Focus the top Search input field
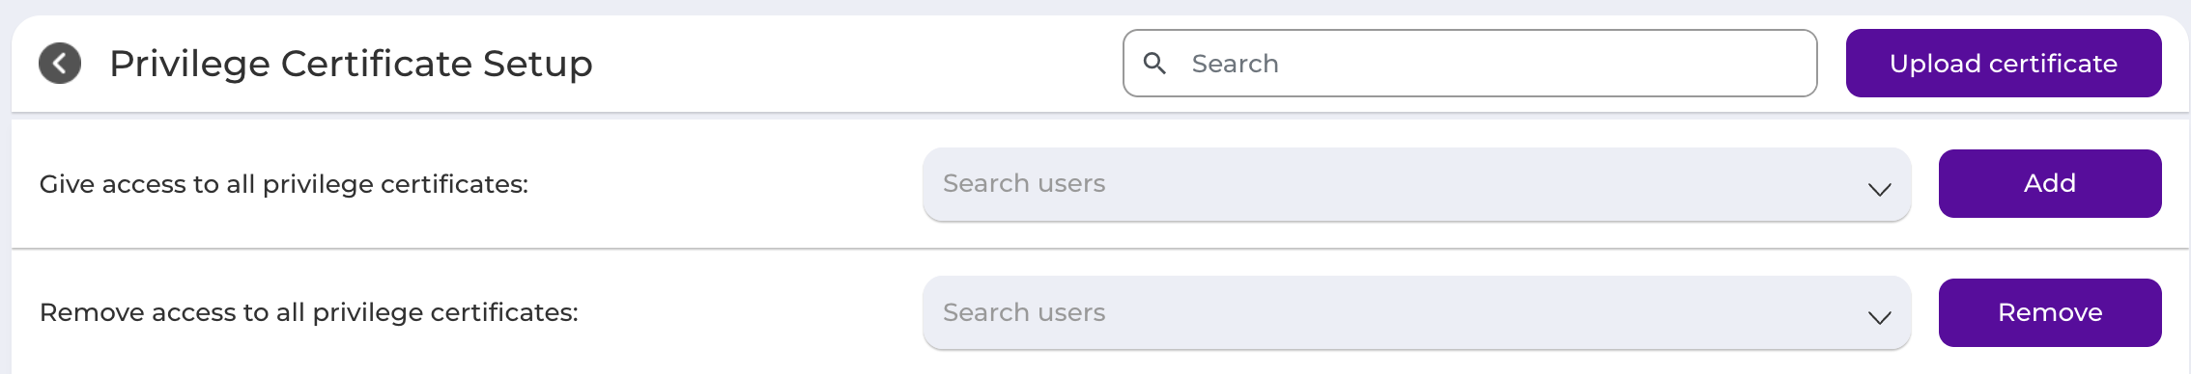This screenshot has width=2191, height=374. (x=1469, y=64)
